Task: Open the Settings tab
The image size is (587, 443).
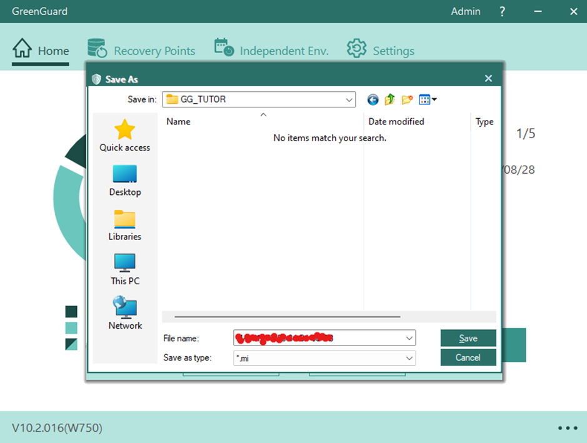Action: (x=381, y=51)
